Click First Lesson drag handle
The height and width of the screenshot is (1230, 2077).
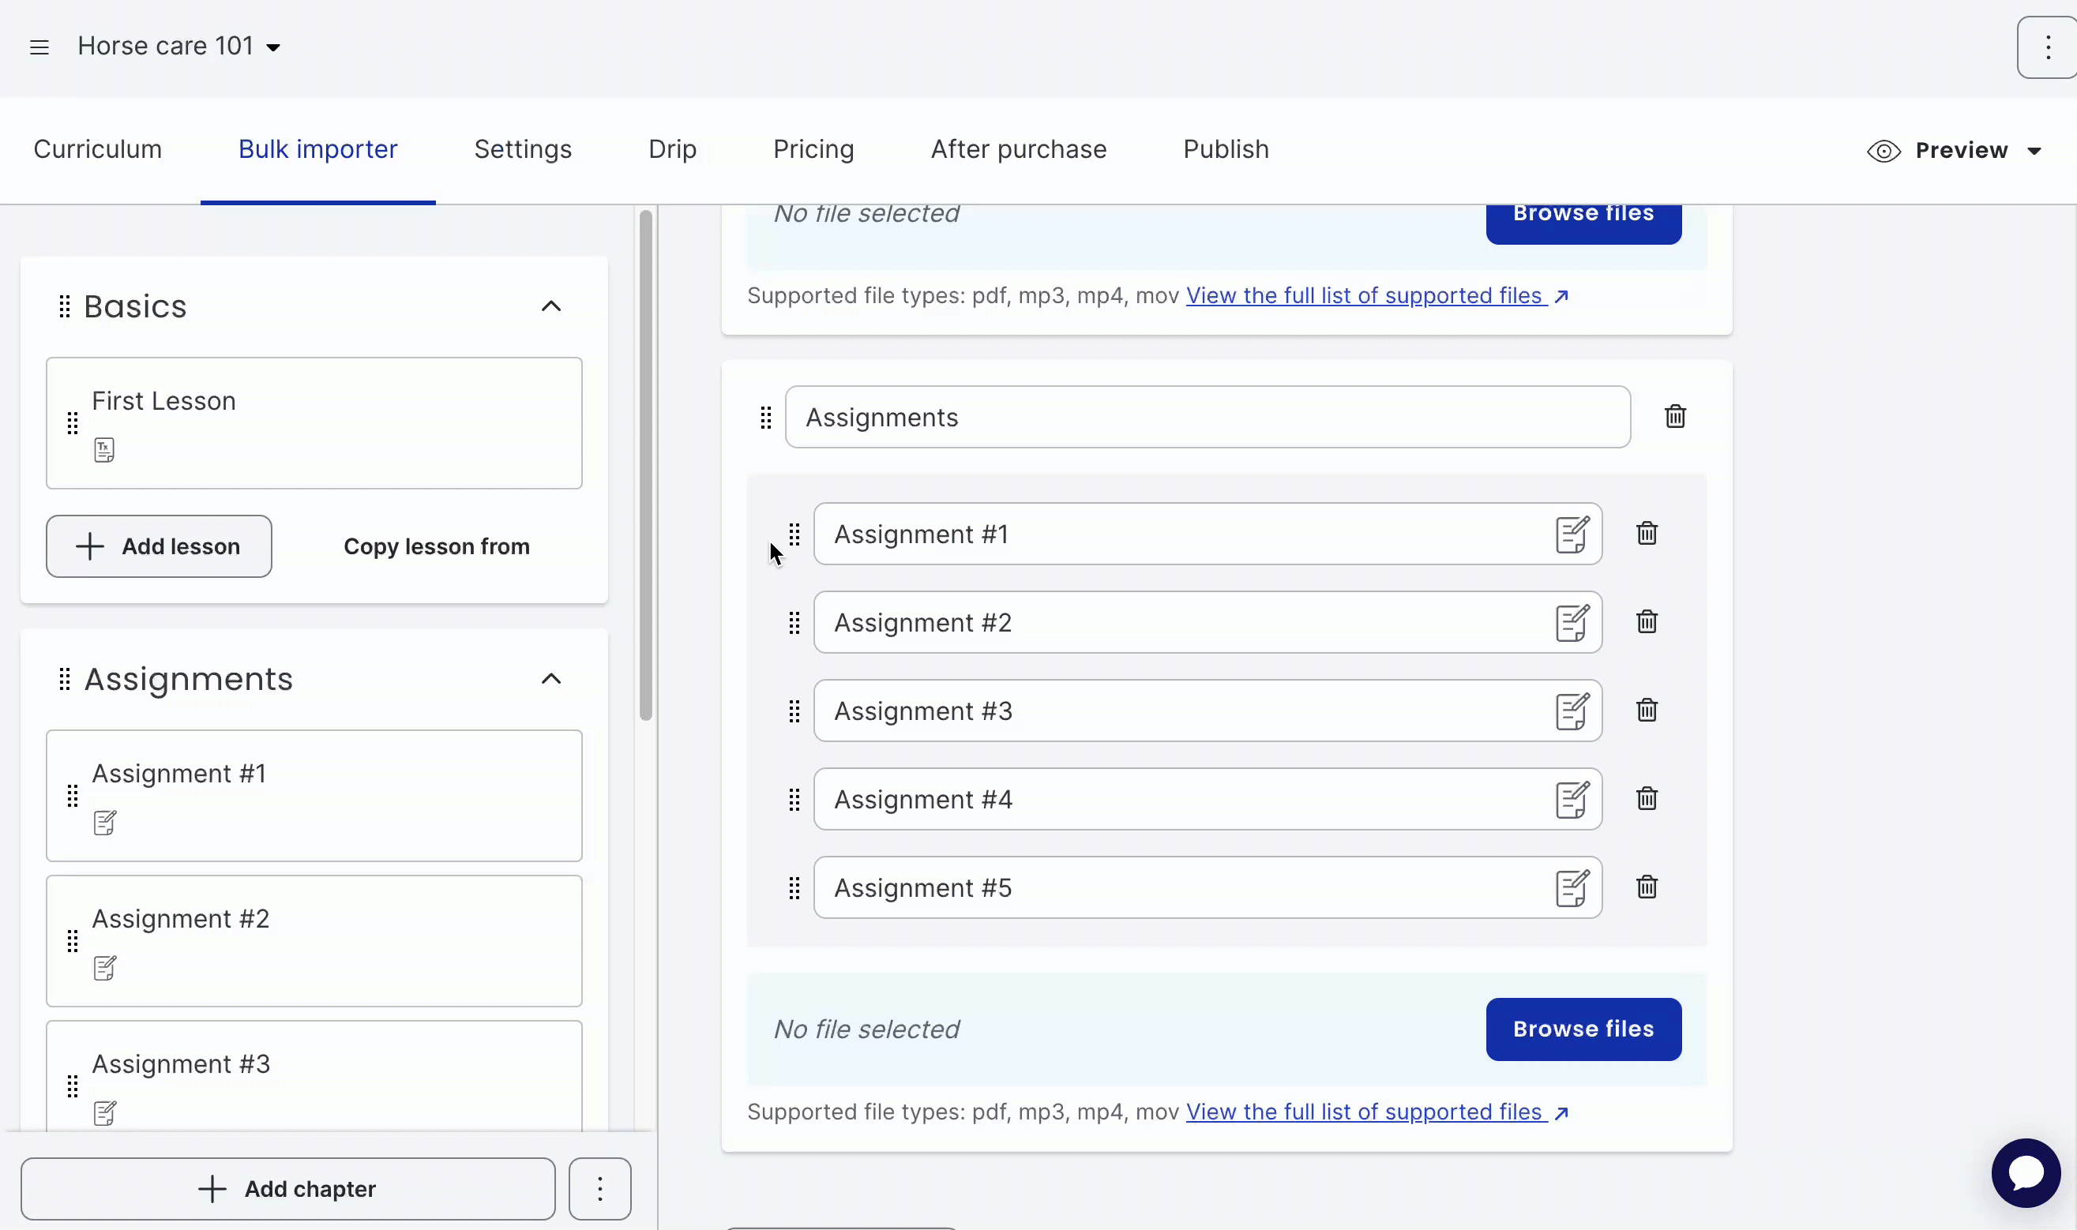(x=72, y=423)
